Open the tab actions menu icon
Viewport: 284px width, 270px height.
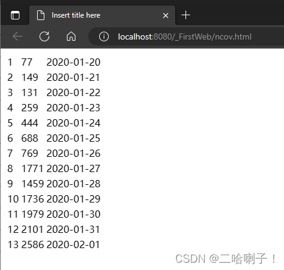[x=15, y=15]
